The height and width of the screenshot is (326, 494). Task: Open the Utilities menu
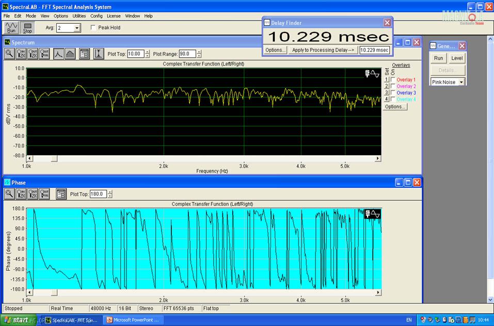click(79, 16)
